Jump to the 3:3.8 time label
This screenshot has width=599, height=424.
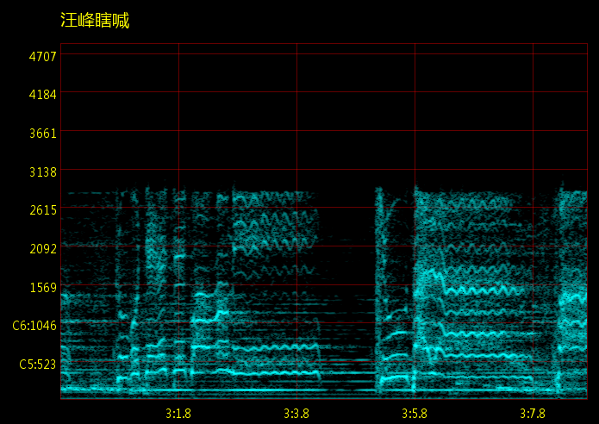(x=296, y=414)
